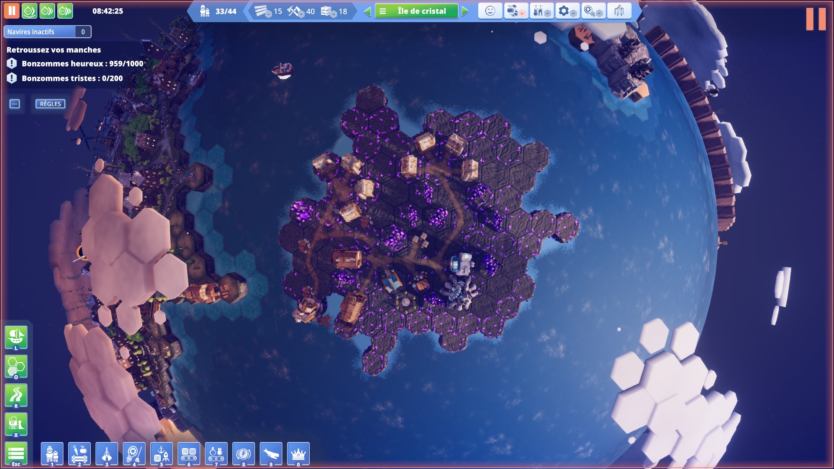
Task: Open the city buildings overview panel
Action: pos(619,11)
